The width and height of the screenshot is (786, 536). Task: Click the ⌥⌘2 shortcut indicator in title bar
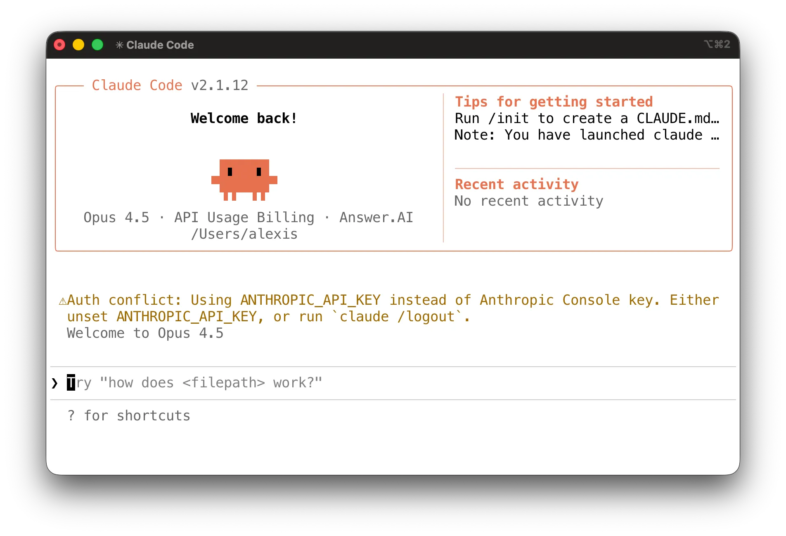(717, 44)
